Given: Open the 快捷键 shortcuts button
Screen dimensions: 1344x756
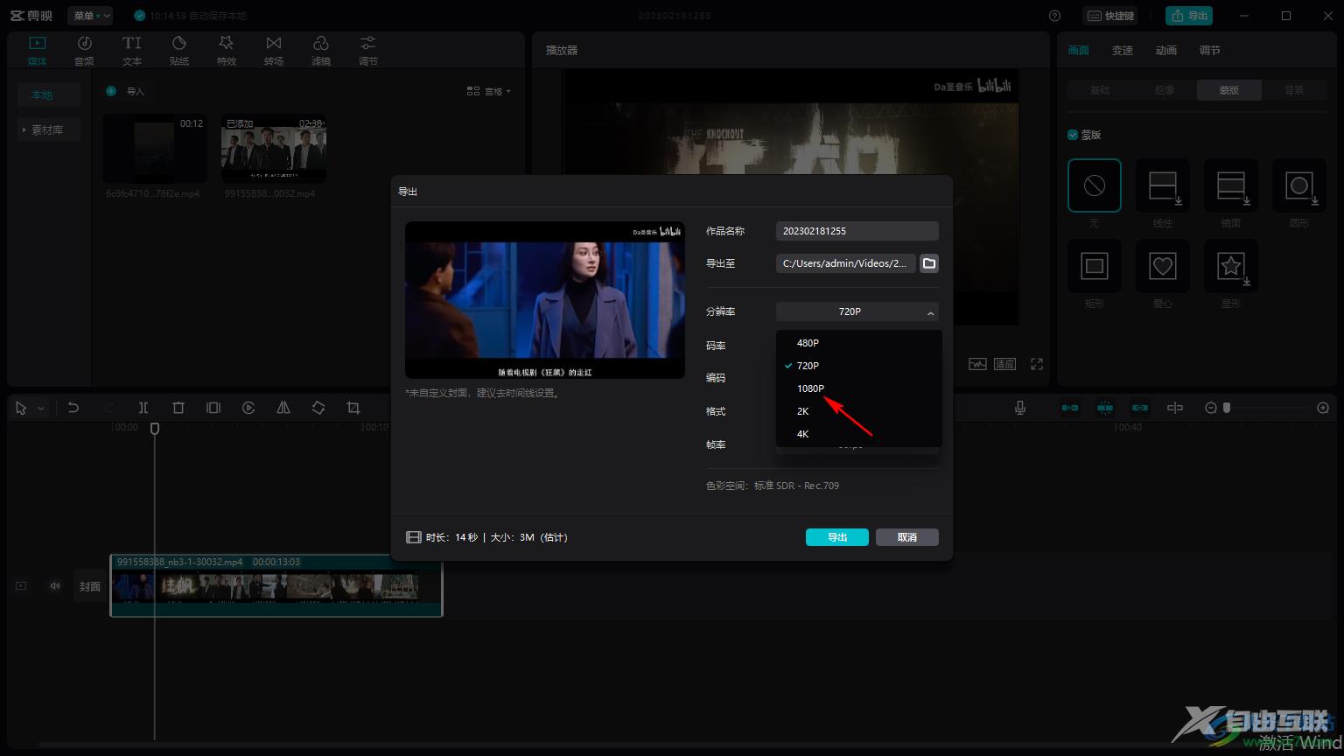Looking at the screenshot, I should pyautogui.click(x=1110, y=16).
